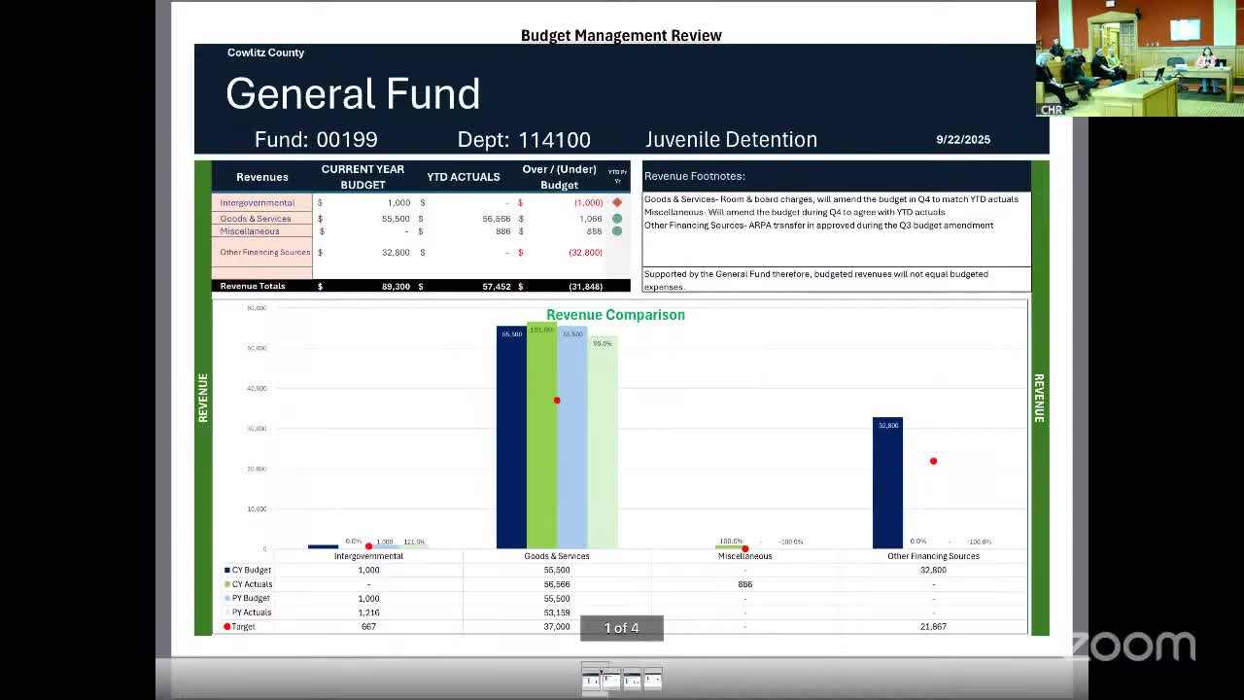Select "Intergovernmental" in the Revenues table

pyautogui.click(x=257, y=203)
